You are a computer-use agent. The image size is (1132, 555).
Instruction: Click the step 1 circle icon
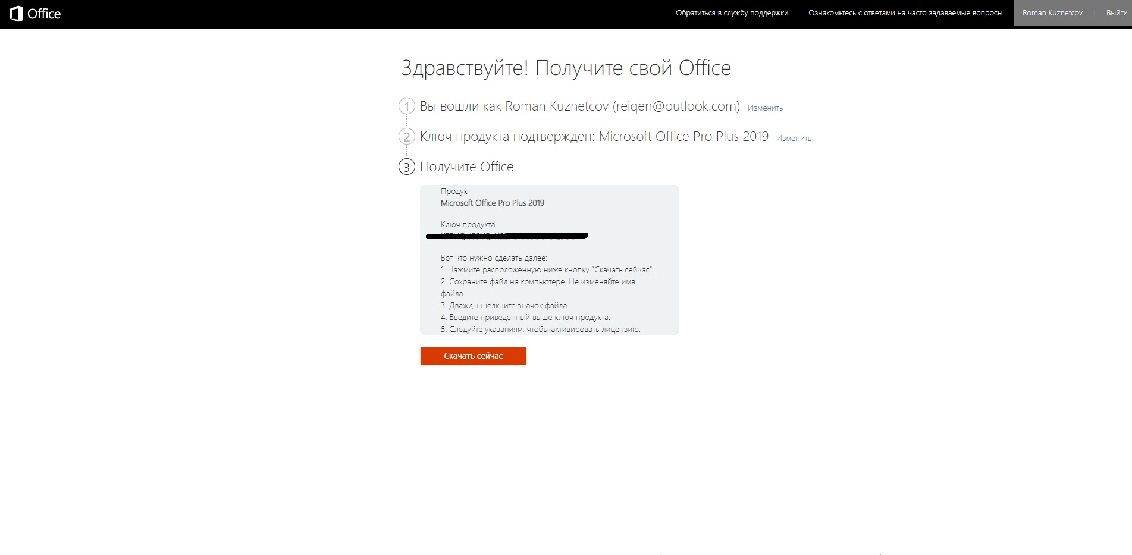[406, 106]
